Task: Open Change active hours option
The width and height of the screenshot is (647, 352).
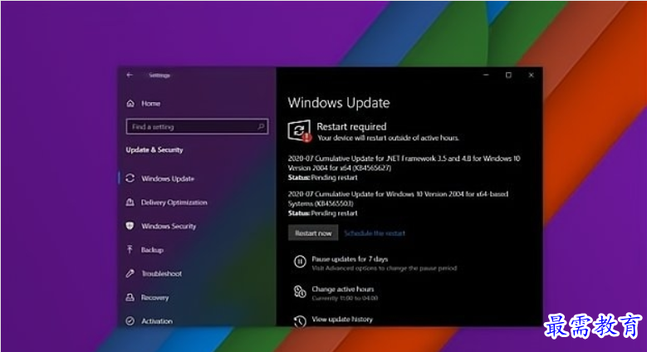Action: pyautogui.click(x=342, y=289)
